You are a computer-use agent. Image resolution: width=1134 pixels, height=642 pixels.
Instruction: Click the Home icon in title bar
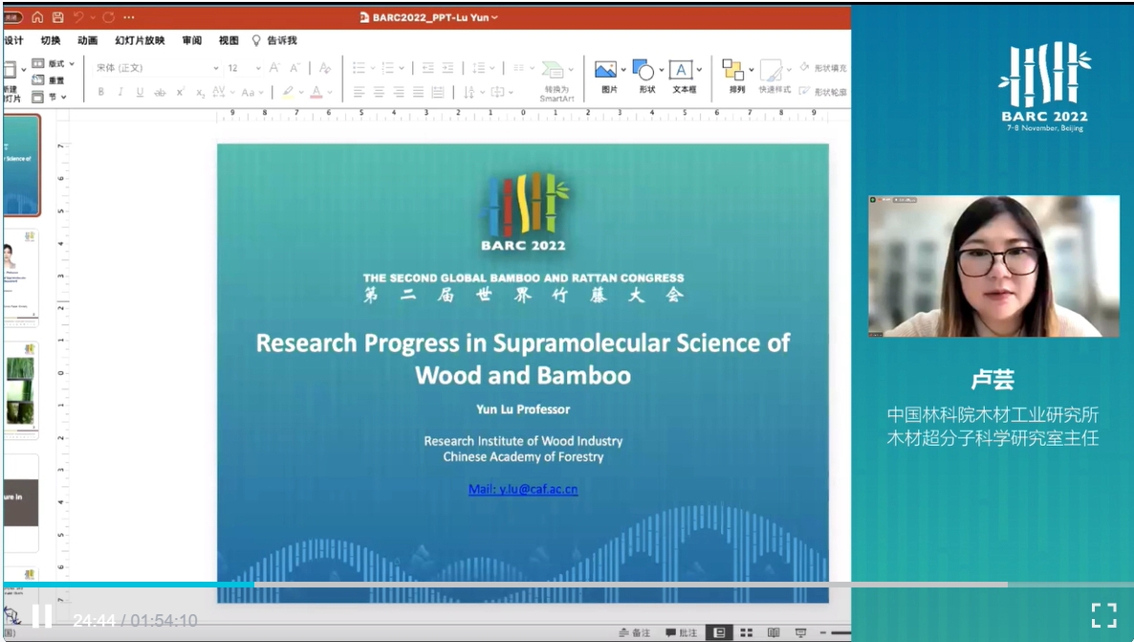tap(37, 17)
